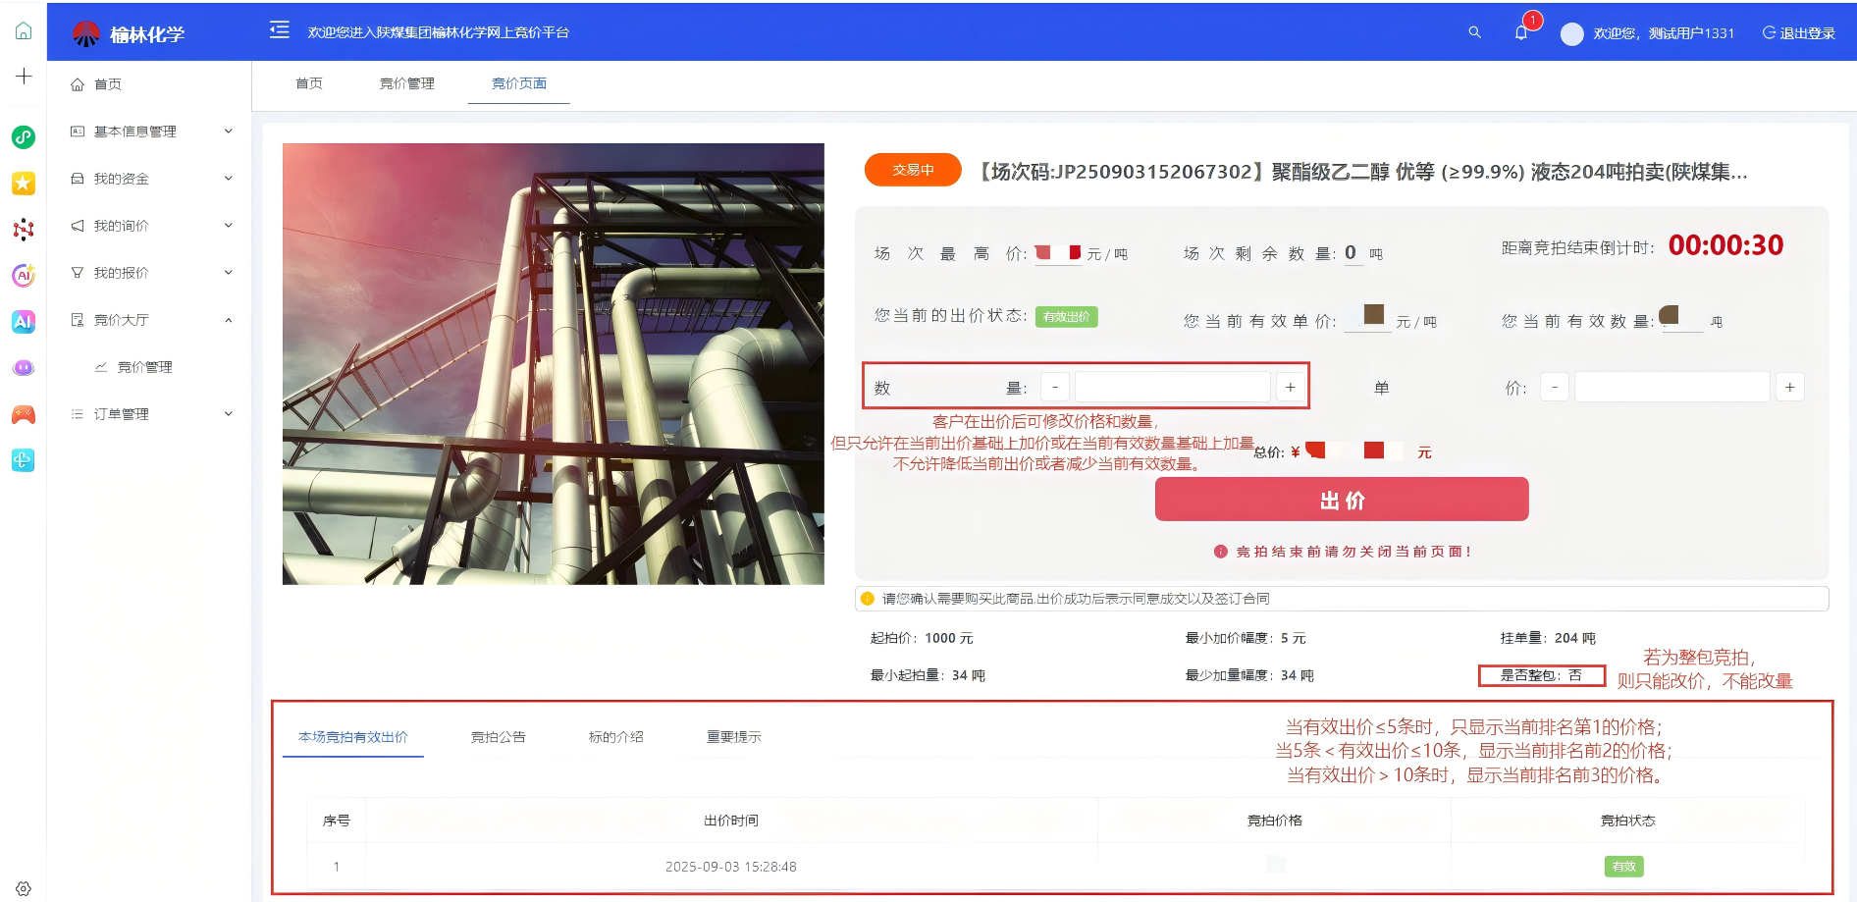Increase quantity with the plus stepper
1857x902 pixels.
tap(1290, 388)
